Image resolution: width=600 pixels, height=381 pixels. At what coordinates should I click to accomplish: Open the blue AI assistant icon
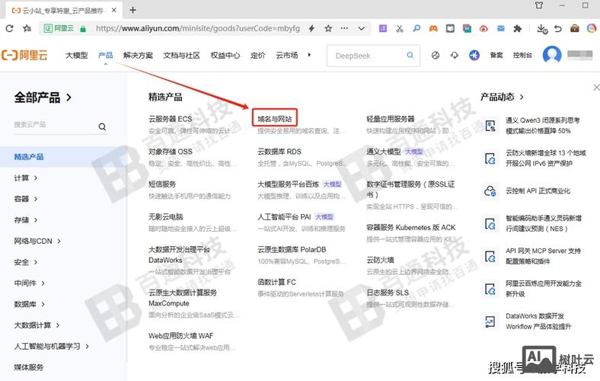pyautogui.click(x=474, y=56)
